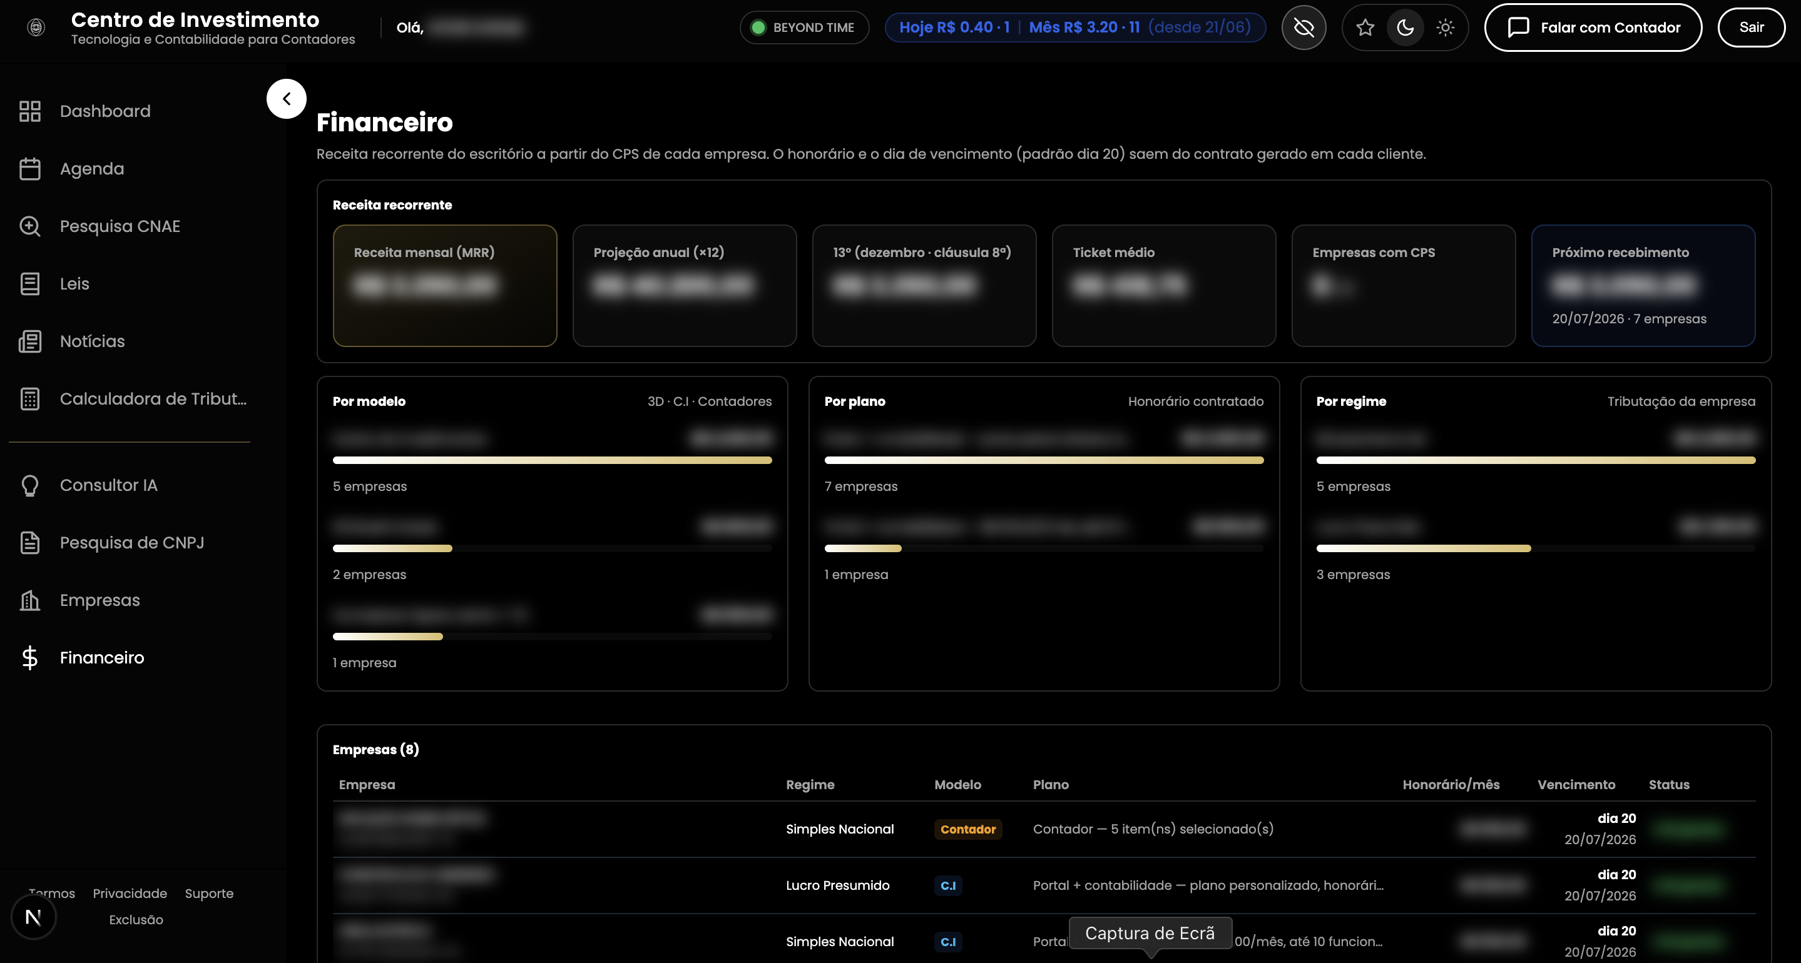Click the Hoje R$ 0.40 usage badge

click(1074, 28)
